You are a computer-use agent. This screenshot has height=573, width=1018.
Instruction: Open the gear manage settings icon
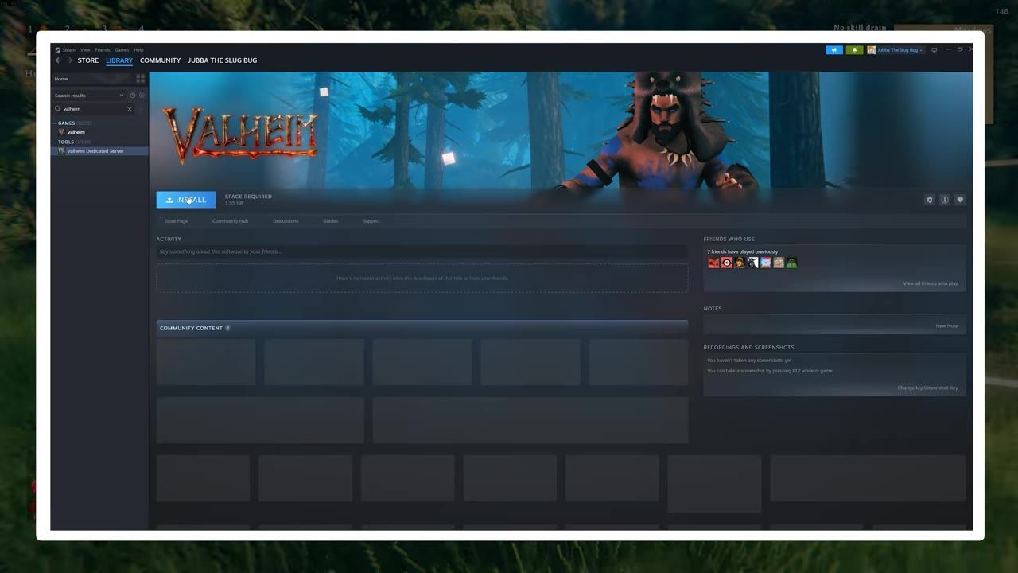coord(929,200)
